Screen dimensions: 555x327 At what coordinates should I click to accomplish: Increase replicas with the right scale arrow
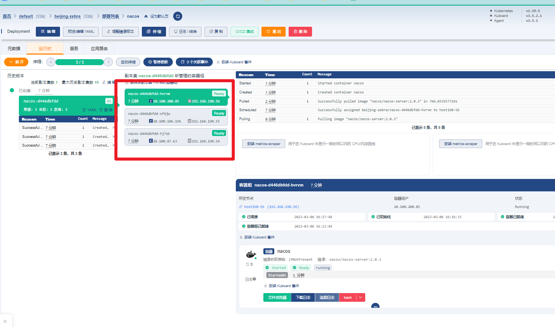(108, 62)
